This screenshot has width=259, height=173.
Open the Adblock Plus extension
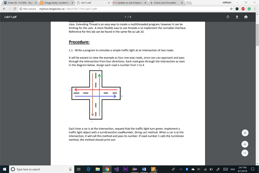243,9
